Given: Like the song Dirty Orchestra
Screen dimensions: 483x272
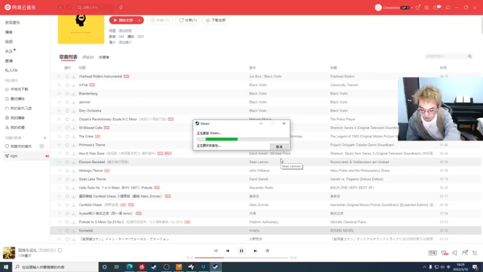Looking at the screenshot, I should [68, 111].
